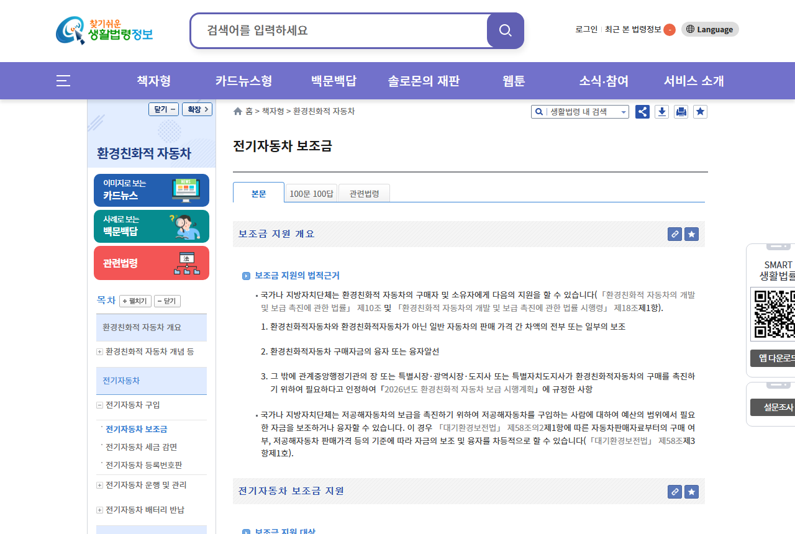This screenshot has width=795, height=534.
Task: Switch to the 100문 100답 tab
Action: click(311, 193)
